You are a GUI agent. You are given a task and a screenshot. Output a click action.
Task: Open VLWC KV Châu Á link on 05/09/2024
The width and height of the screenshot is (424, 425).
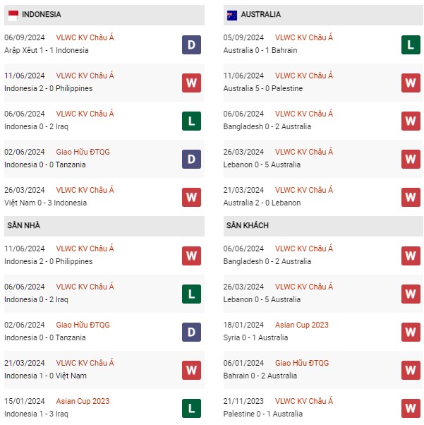[304, 37]
